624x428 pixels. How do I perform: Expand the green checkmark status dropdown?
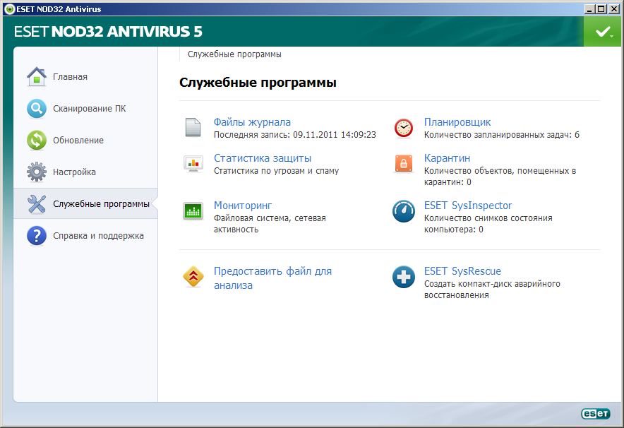coord(602,32)
